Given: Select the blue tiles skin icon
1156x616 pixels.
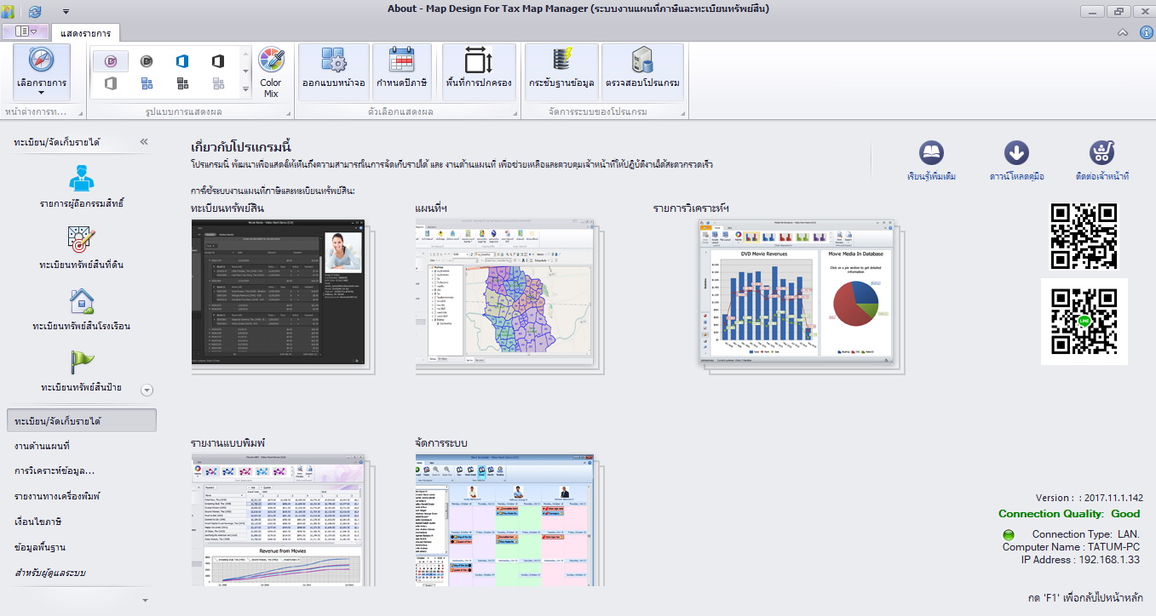Looking at the screenshot, I should [x=147, y=83].
